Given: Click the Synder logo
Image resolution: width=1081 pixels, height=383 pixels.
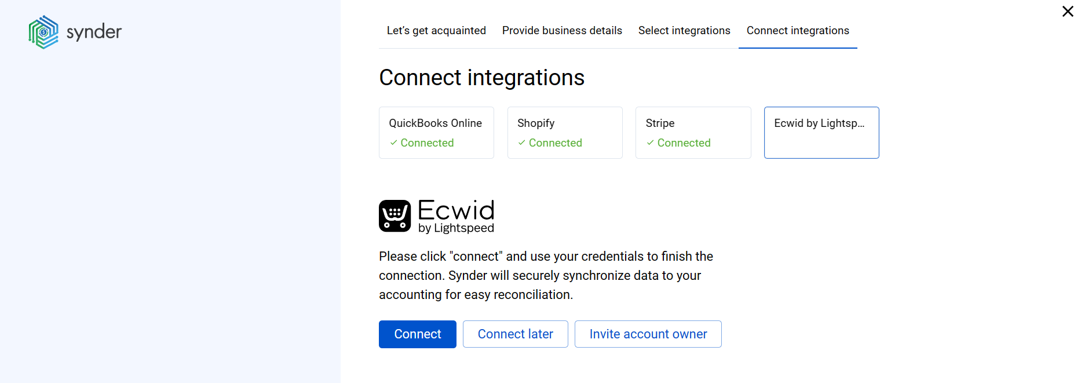Looking at the screenshot, I should [x=74, y=32].
